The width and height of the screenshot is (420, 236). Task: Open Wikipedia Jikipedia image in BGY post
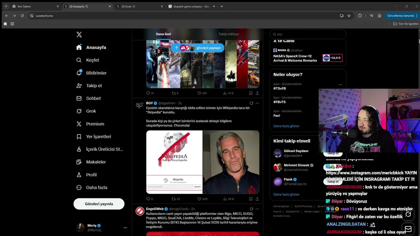(174, 162)
